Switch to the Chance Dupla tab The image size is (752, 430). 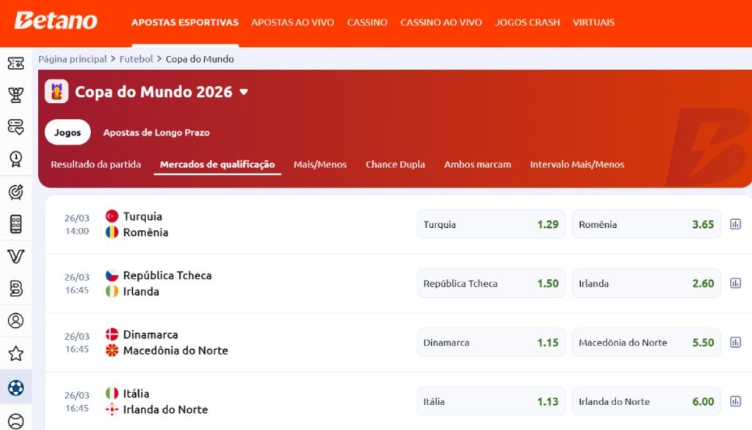[x=395, y=164]
